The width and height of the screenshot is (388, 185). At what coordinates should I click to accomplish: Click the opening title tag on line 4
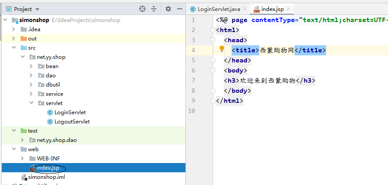(x=246, y=50)
